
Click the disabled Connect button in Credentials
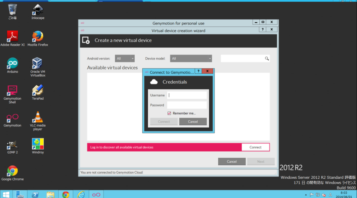pyautogui.click(x=164, y=122)
